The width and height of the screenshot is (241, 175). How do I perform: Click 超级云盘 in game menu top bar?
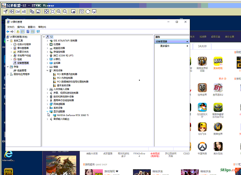pyautogui.click(x=215, y=37)
